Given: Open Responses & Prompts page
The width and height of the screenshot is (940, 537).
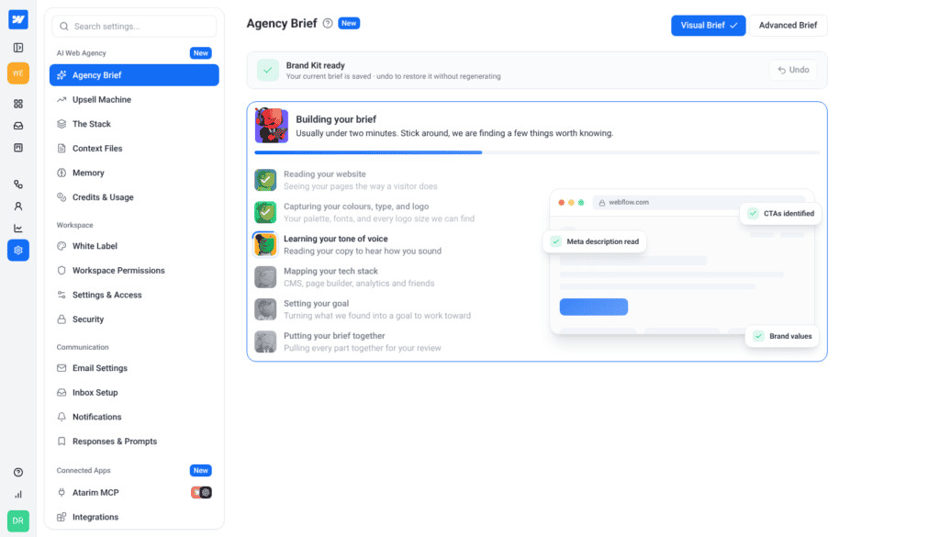Looking at the screenshot, I should click(x=134, y=442).
